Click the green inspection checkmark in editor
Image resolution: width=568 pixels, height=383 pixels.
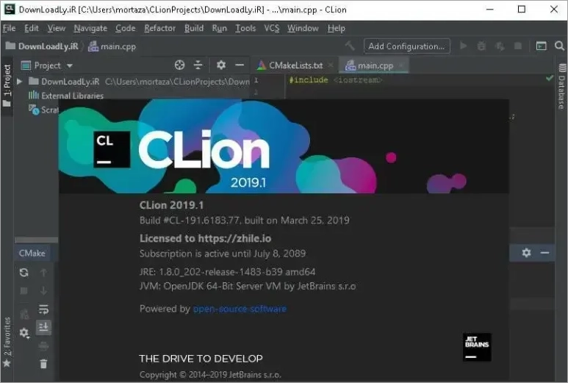coord(550,77)
